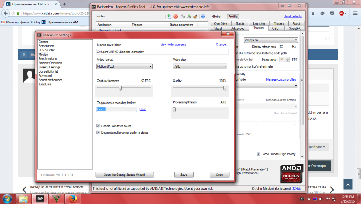Select Benchmarking in the settings list
Screen dimensions: 361x204
(x=48, y=59)
